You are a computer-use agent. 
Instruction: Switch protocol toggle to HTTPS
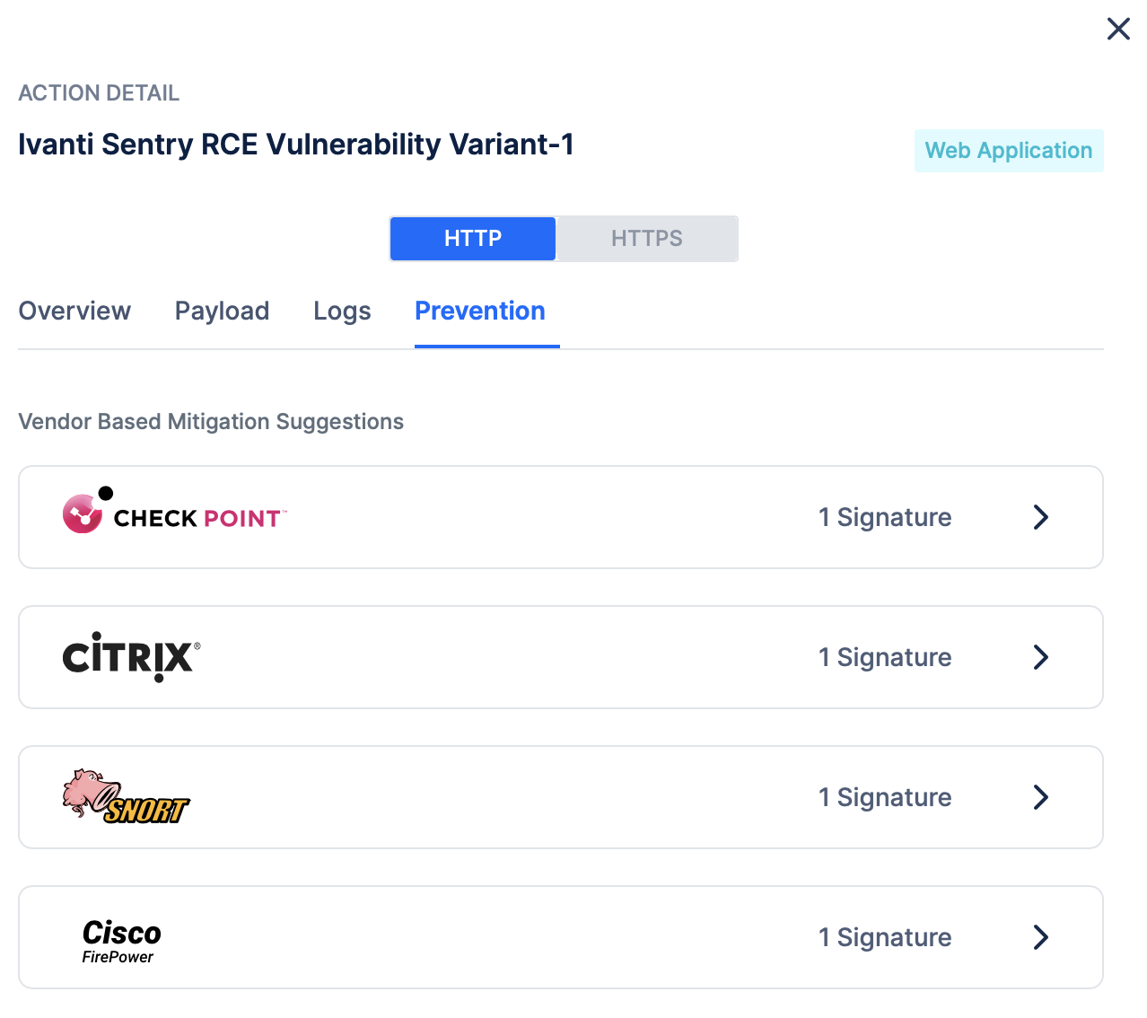(x=647, y=239)
